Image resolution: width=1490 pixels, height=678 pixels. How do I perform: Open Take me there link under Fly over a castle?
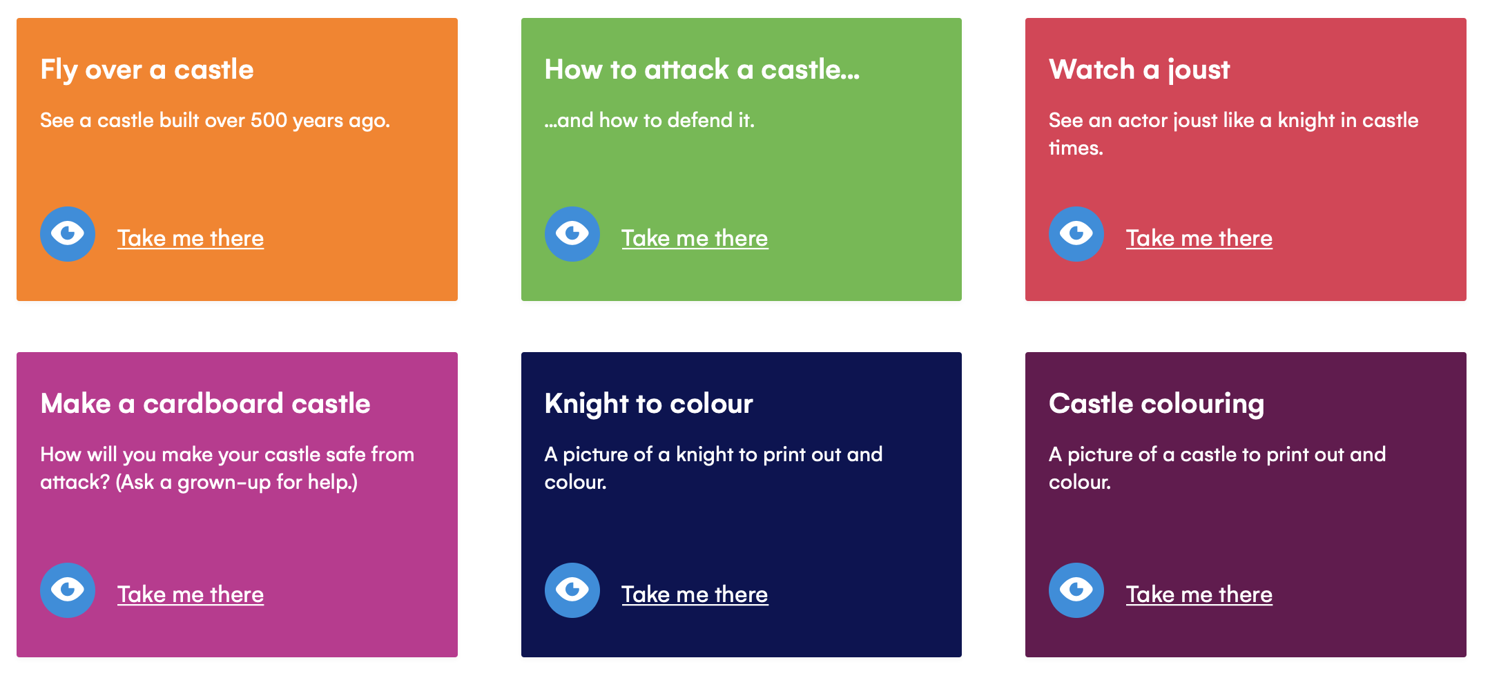pos(191,238)
